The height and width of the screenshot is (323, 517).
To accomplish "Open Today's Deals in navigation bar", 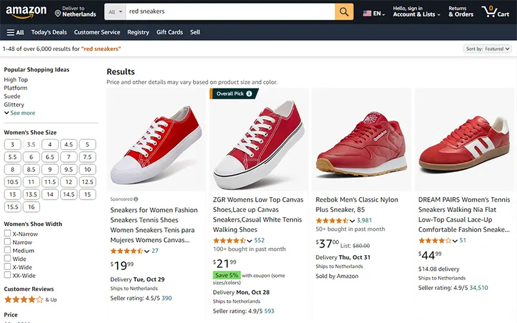I will click(x=49, y=32).
